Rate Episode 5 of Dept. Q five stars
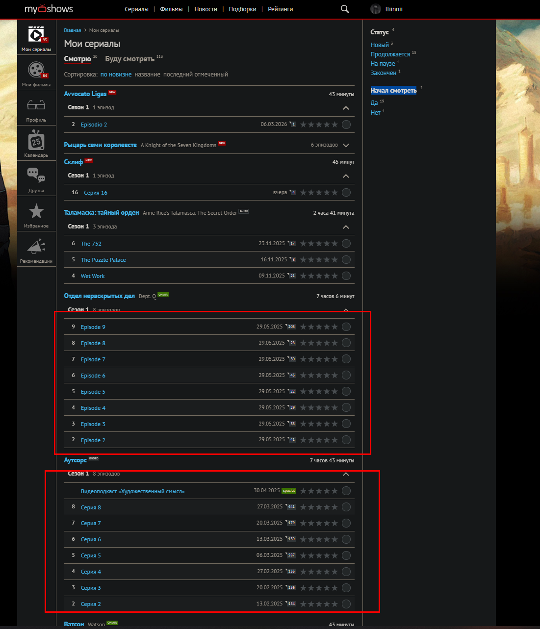Viewport: 540px width, 629px height. pyautogui.click(x=334, y=392)
